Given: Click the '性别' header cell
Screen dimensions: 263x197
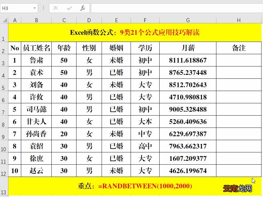Looking at the screenshot, I should pos(89,48).
